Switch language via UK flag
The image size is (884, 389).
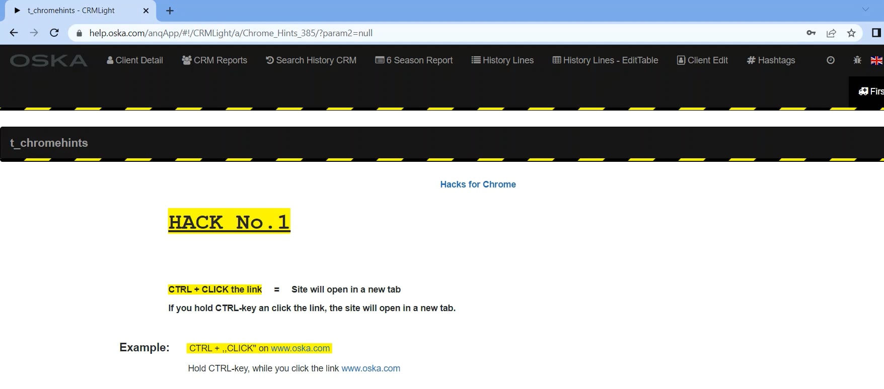point(876,60)
